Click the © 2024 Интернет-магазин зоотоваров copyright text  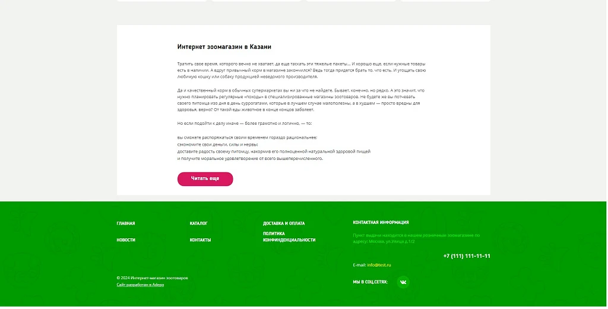point(152,278)
